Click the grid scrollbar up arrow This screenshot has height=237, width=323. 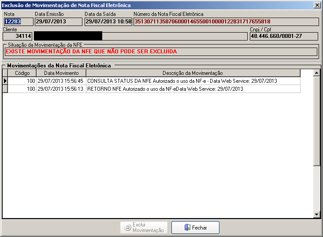point(317,73)
